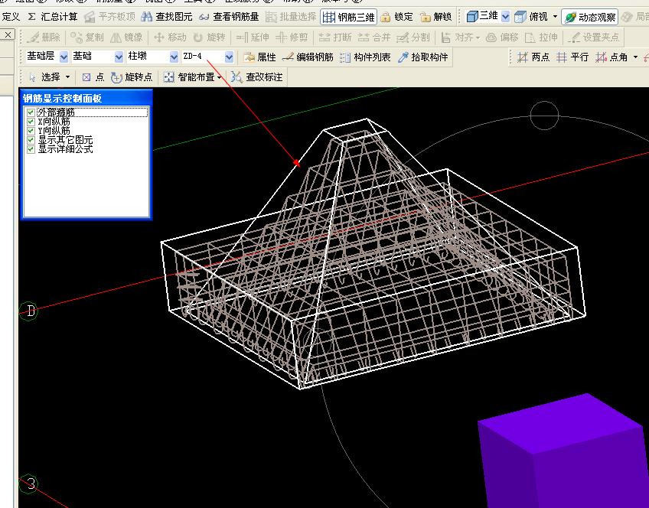
Task: Activate 拾取构件 eyedropper tool
Action: click(422, 57)
